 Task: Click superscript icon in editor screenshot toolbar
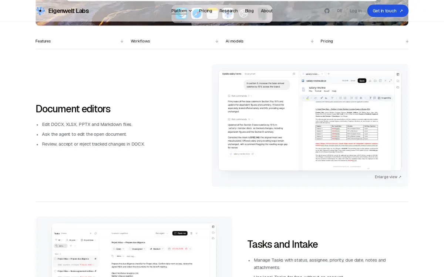(x=322, y=98)
